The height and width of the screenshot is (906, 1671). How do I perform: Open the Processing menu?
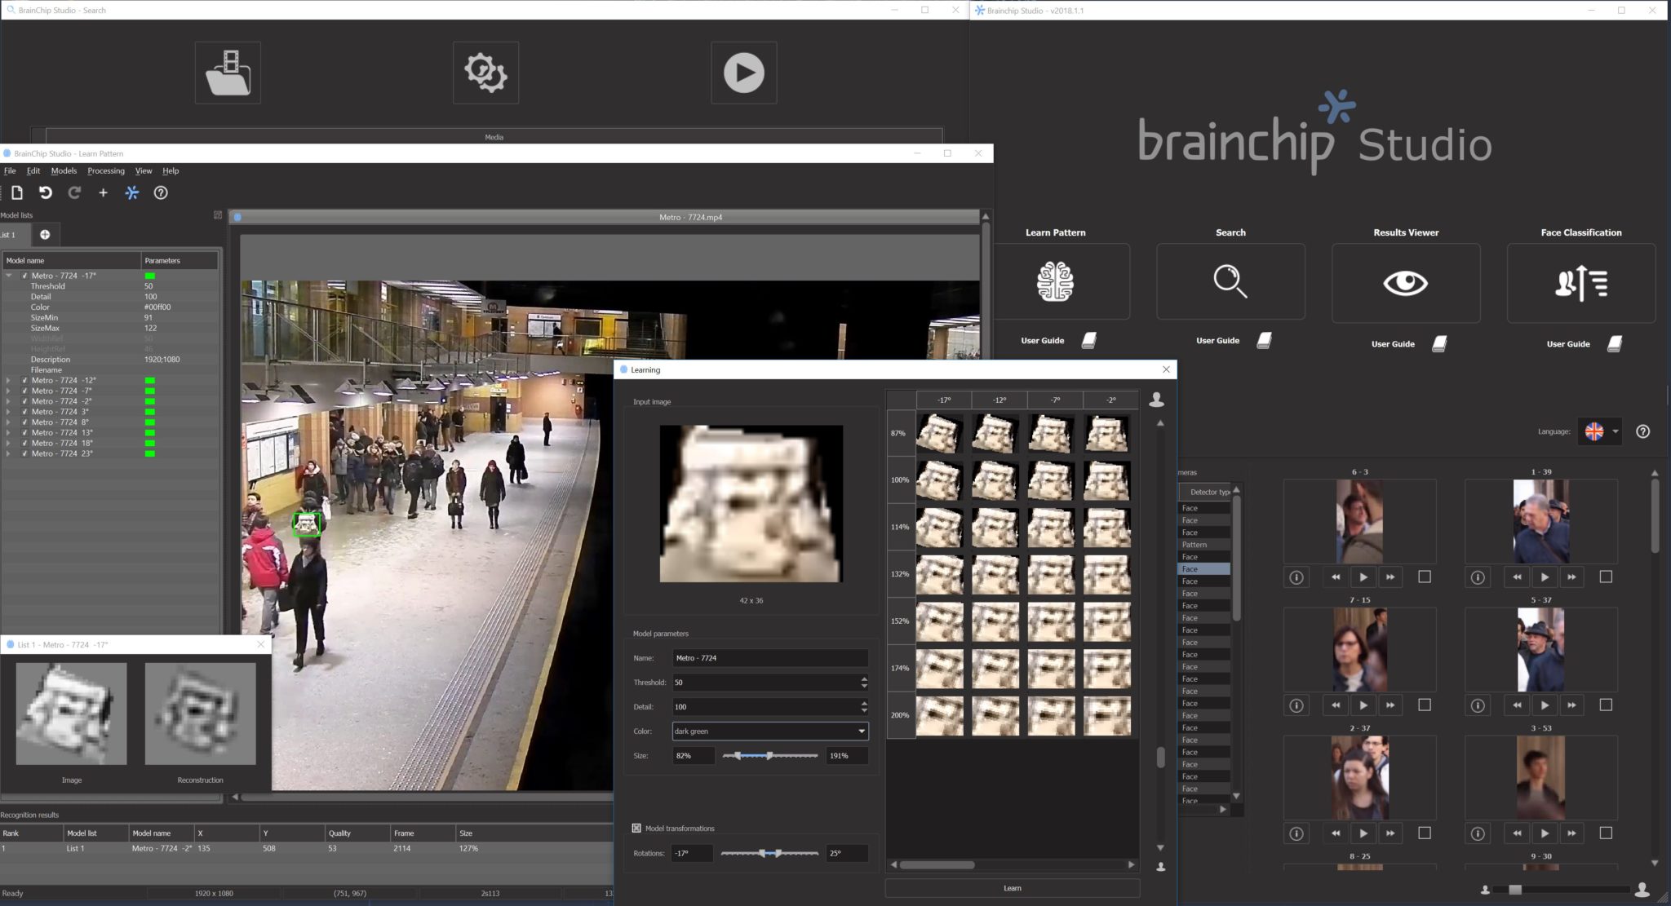click(106, 170)
